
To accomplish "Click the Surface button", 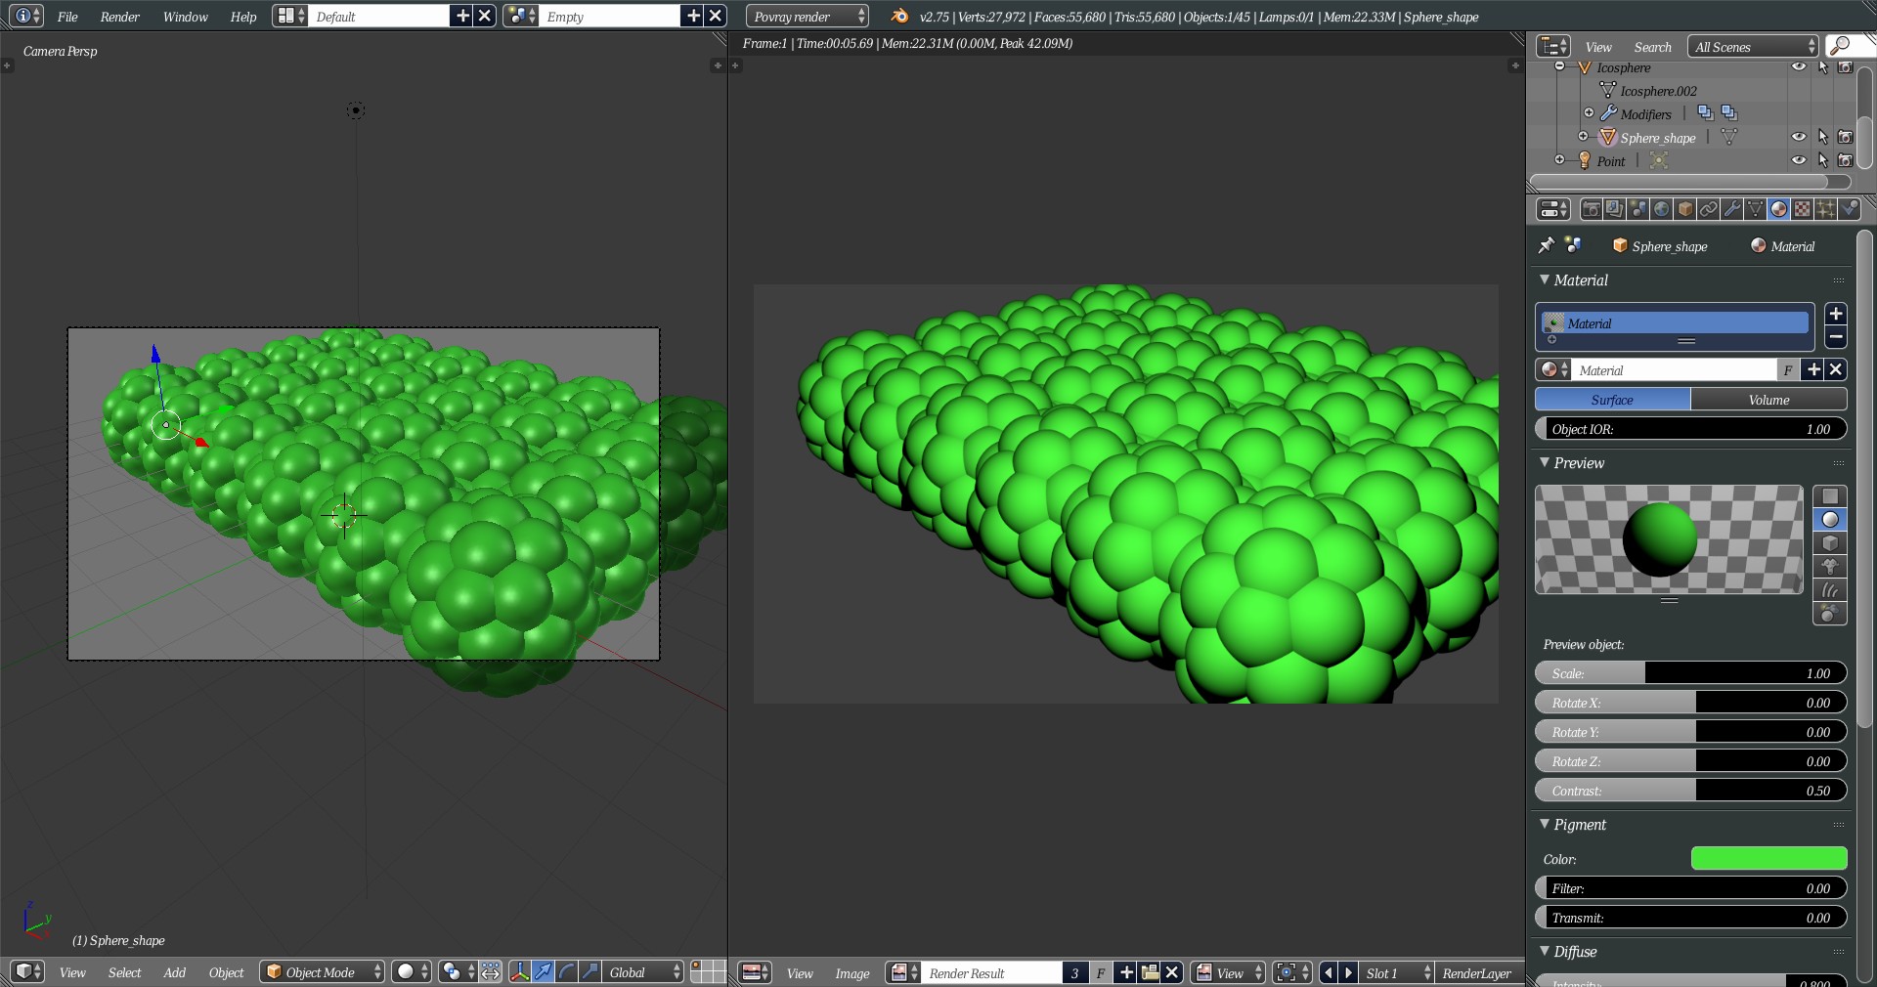I will (x=1612, y=400).
